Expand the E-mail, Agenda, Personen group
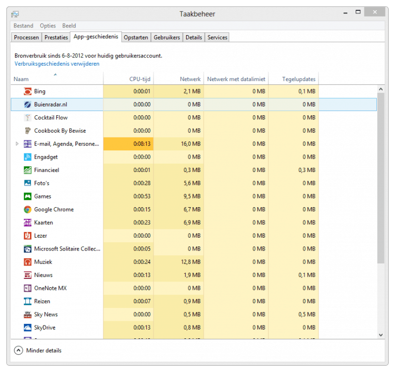The height and width of the screenshot is (374, 397). coord(17,144)
